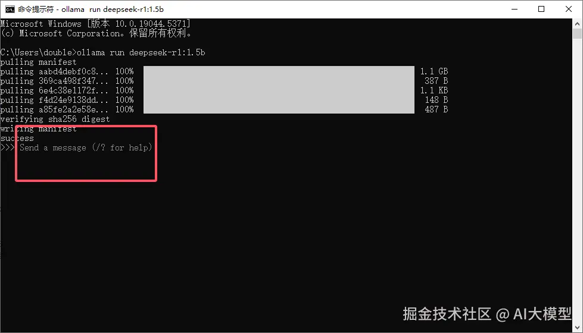The width and height of the screenshot is (583, 333).
Task: Click the 'verifying sha256 digest' line
Action: [55, 119]
